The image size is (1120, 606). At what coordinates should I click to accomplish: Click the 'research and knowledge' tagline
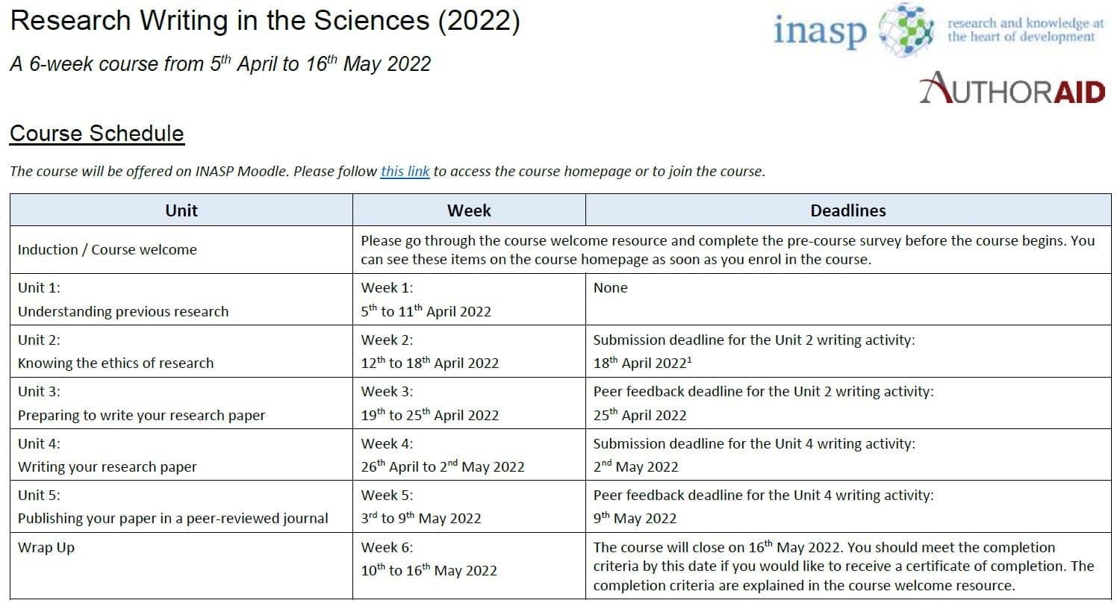1025,30
